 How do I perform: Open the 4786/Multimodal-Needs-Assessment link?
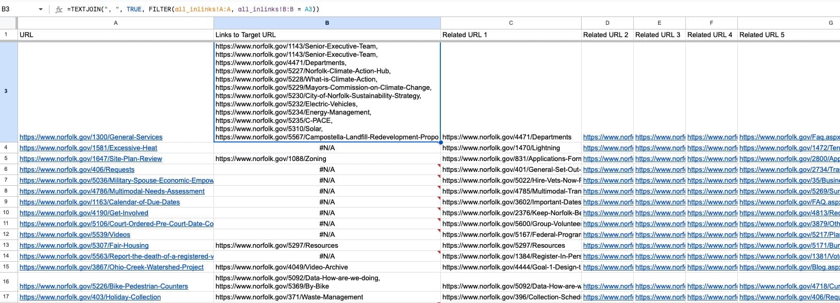[112, 192]
